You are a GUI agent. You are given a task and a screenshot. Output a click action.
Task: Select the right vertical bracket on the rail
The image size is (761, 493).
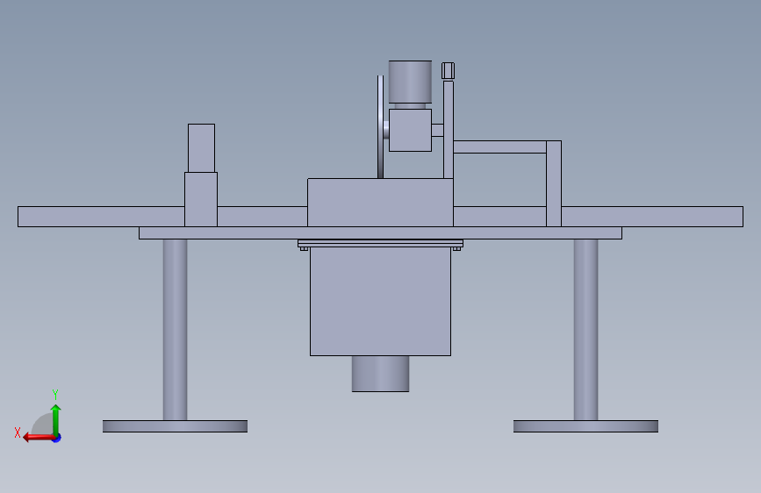(x=554, y=183)
